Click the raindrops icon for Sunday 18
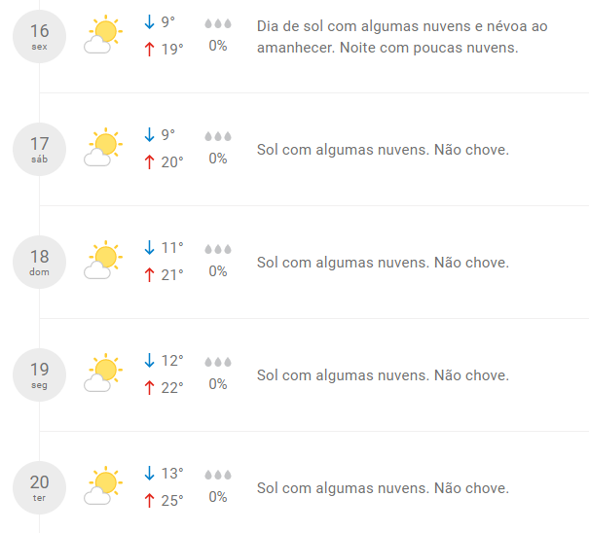Screen dimensions: 589x533 [x=218, y=249]
